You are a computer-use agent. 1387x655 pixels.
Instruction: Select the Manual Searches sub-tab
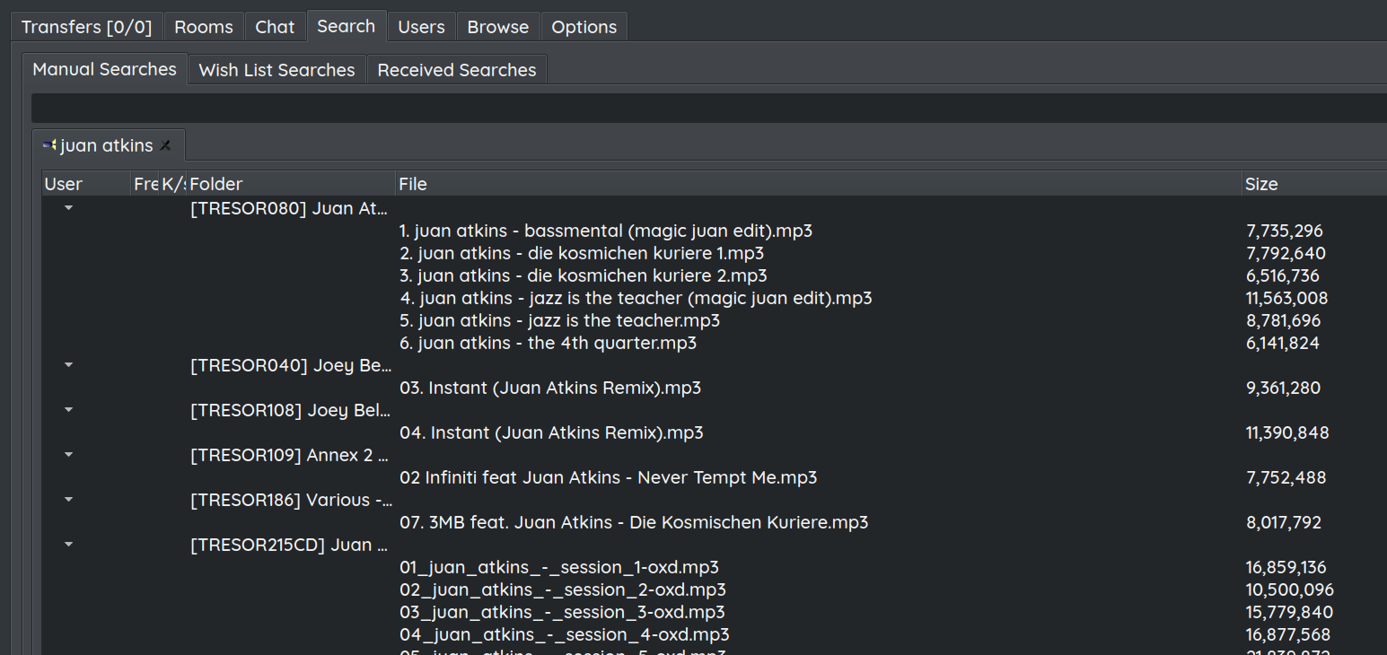tap(105, 69)
